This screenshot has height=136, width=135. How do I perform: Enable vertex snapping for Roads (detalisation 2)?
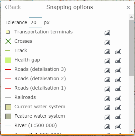coord(107,80)
